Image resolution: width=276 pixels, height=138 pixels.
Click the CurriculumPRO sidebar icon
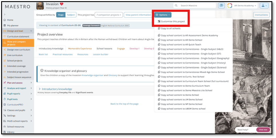[4, 105]
